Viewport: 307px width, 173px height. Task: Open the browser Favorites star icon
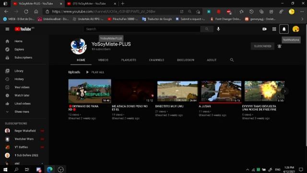tap(241, 12)
